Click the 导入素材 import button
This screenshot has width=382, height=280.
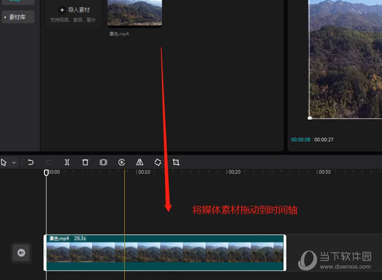coord(74,10)
